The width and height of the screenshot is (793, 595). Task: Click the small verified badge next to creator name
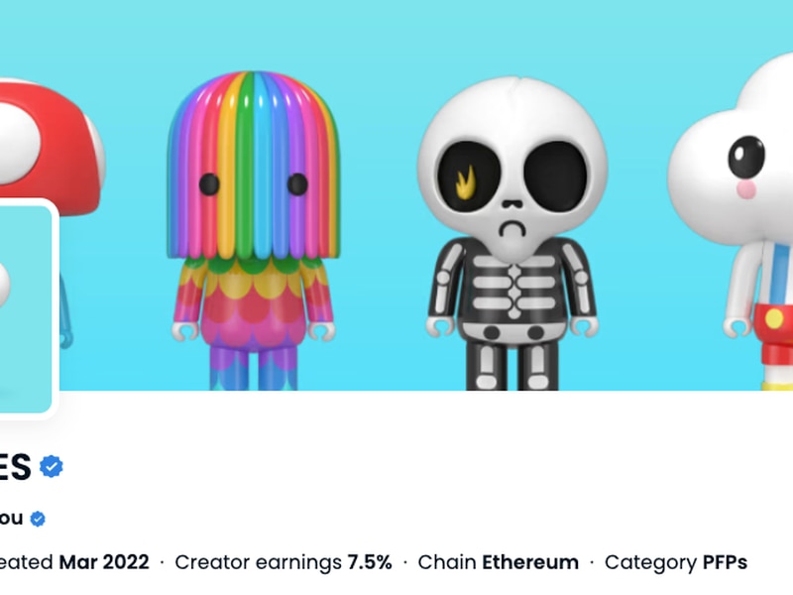click(38, 519)
